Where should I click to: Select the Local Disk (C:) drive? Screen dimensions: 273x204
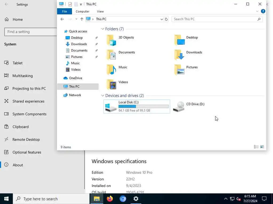tap(137, 106)
